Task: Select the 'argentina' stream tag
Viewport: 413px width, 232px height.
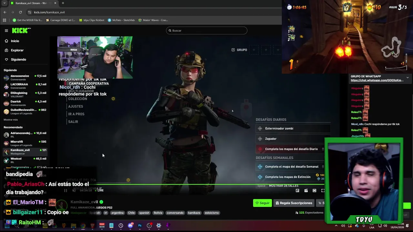Action: [x=117, y=213]
